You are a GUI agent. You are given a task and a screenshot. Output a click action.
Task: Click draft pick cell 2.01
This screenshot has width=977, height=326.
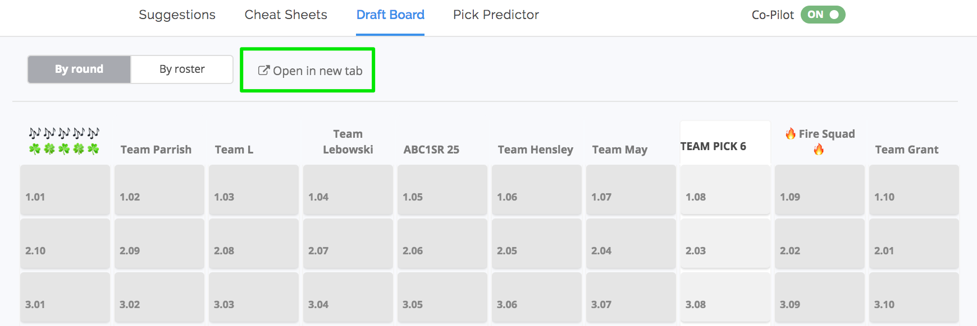(x=914, y=243)
